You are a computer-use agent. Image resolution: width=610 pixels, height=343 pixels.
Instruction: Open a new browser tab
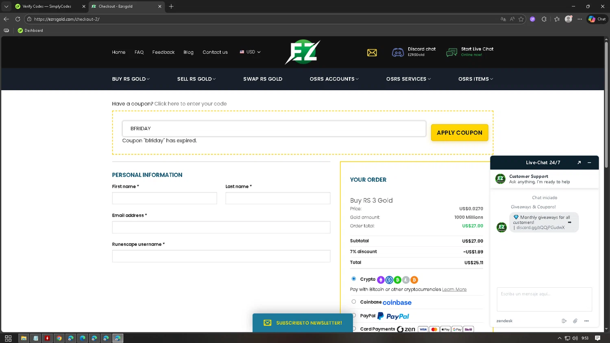click(171, 7)
